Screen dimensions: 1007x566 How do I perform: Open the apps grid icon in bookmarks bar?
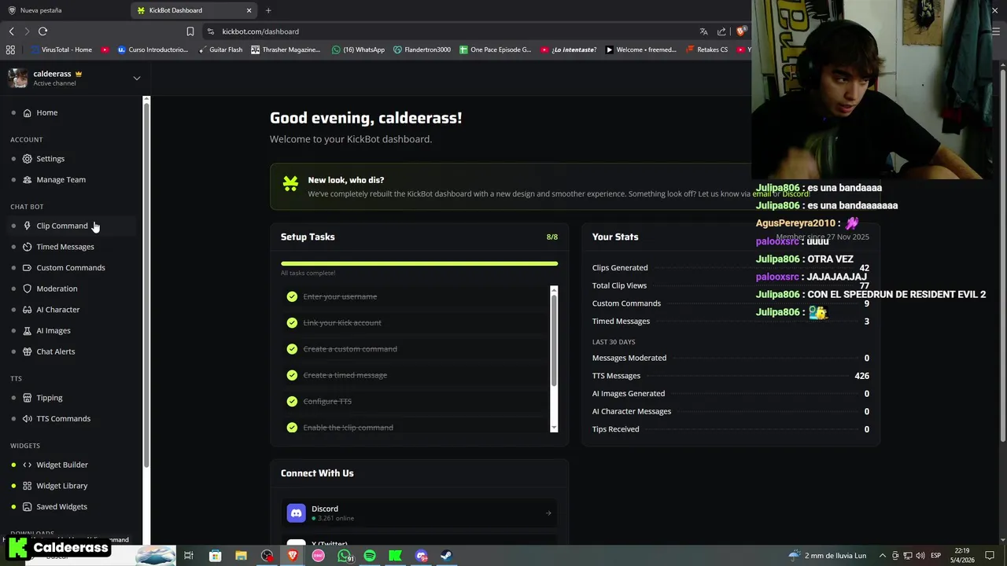[x=10, y=50]
